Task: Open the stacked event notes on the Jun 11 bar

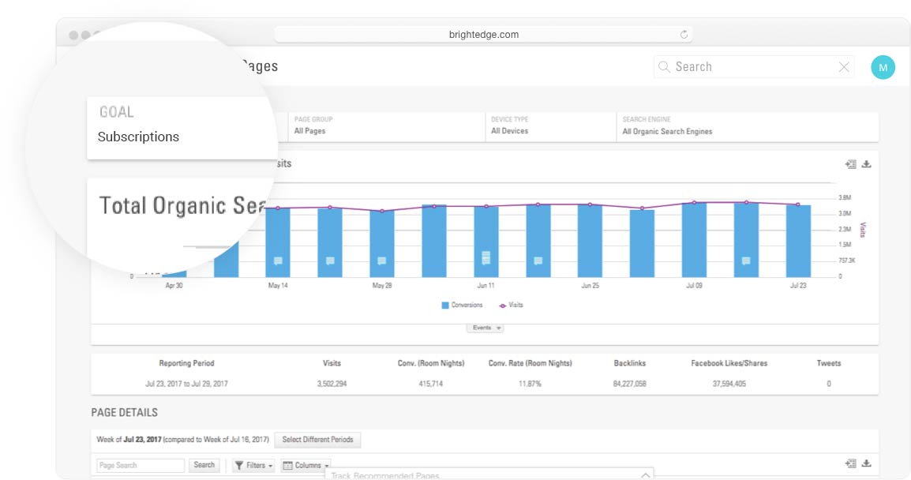Action: point(486,257)
